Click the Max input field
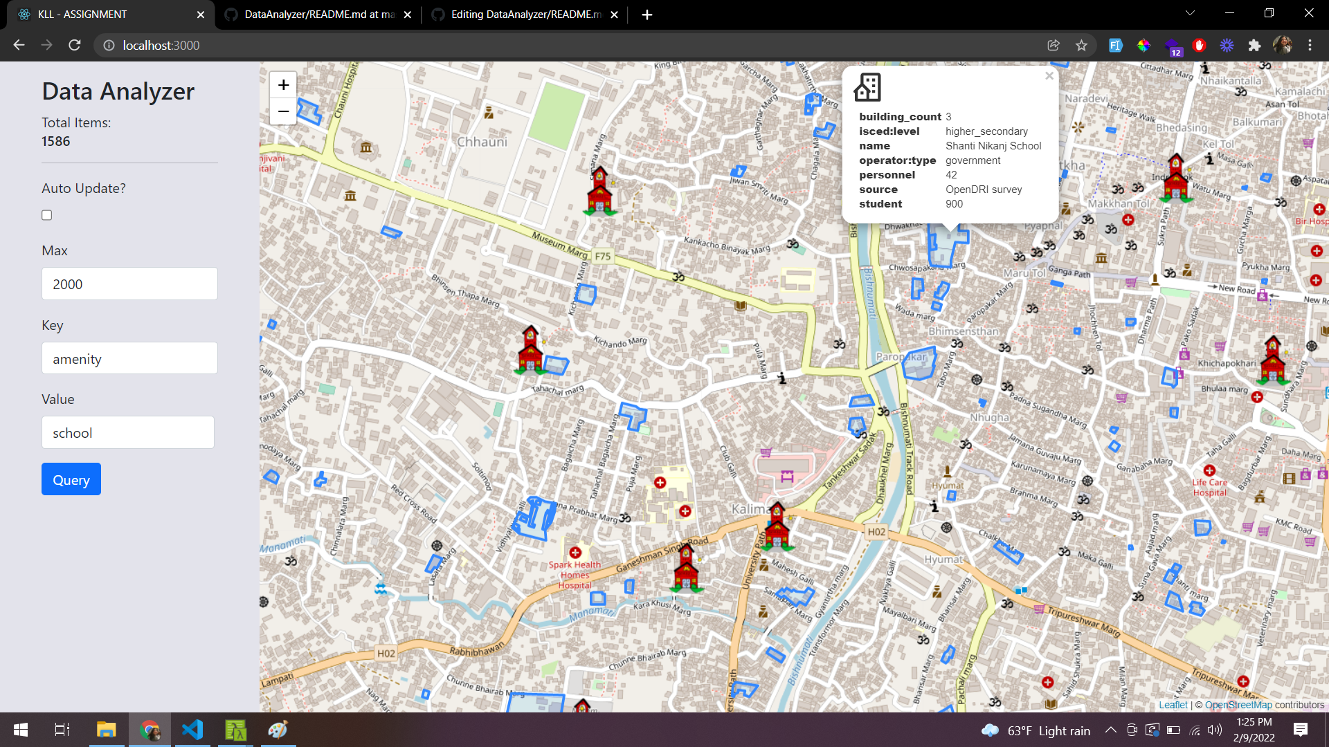The image size is (1329, 747). [x=129, y=284]
